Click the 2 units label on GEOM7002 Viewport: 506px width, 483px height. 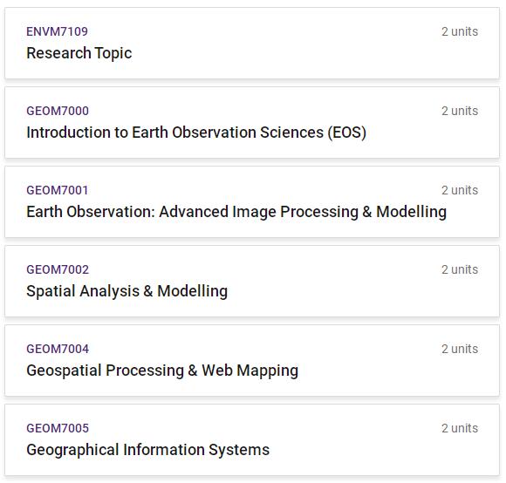(x=460, y=269)
